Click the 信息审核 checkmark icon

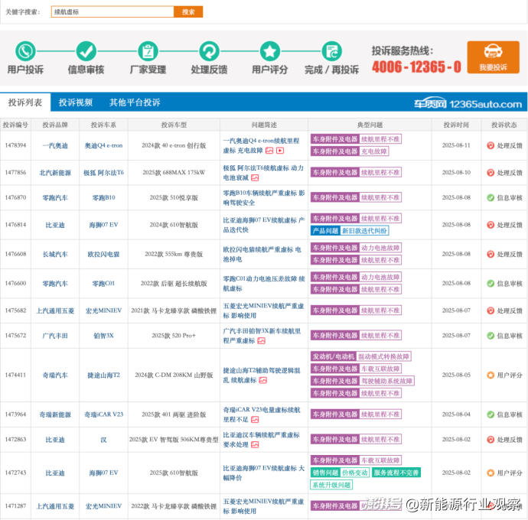pyautogui.click(x=86, y=51)
